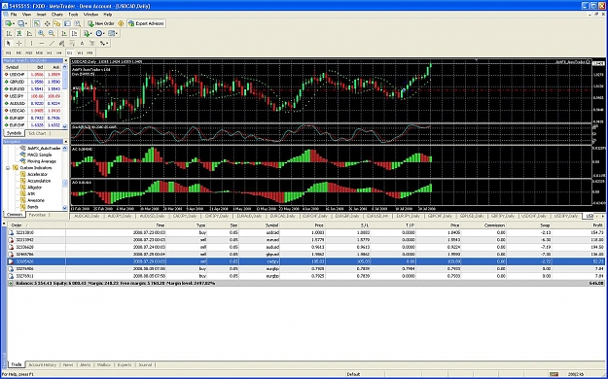608x379 pixels.
Task: Open the AUDCAD,Daily chart tab
Action: click(87, 216)
